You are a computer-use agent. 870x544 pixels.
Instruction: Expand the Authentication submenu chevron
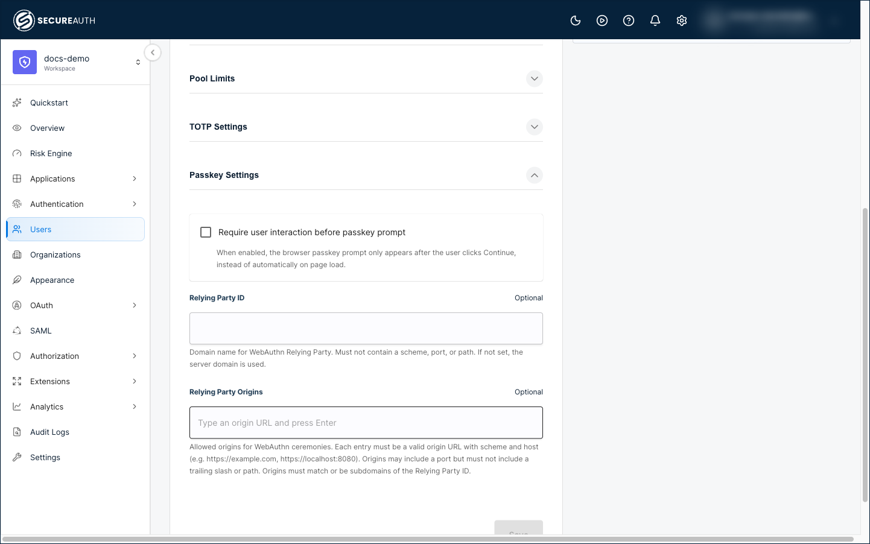pyautogui.click(x=135, y=204)
